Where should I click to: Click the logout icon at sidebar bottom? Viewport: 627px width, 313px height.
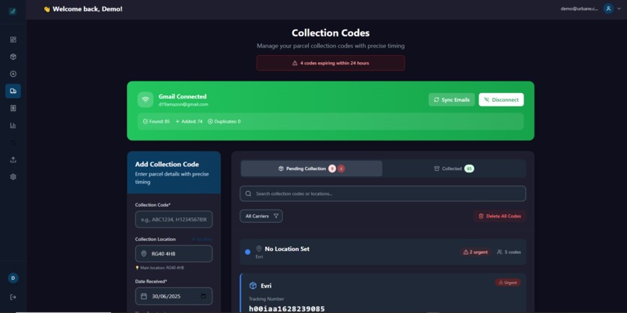point(13,297)
